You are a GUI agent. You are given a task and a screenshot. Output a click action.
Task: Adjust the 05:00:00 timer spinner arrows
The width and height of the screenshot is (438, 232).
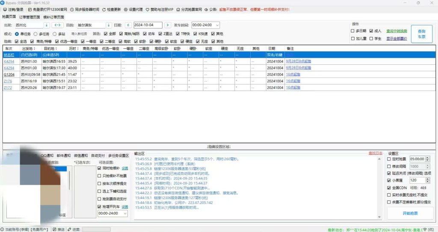point(427,159)
